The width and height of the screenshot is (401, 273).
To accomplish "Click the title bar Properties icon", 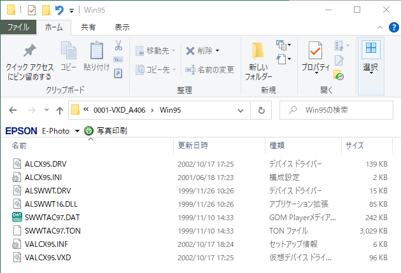I will click(32, 10).
